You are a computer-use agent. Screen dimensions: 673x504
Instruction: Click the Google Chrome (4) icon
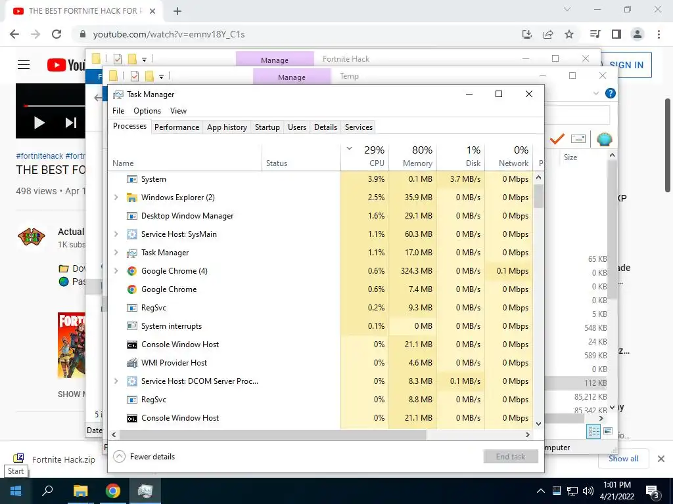pyautogui.click(x=131, y=271)
